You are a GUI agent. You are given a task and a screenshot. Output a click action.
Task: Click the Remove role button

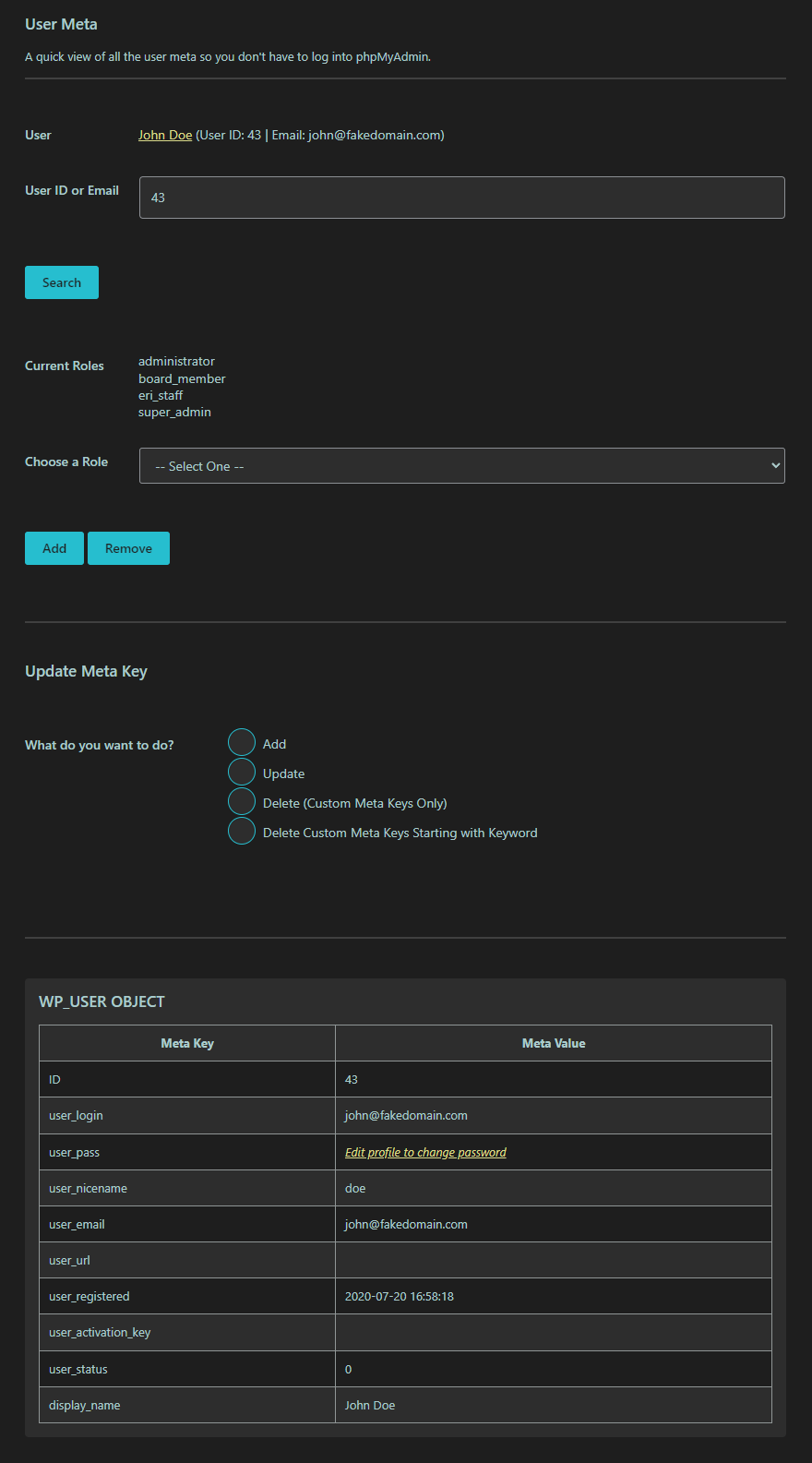click(x=128, y=548)
